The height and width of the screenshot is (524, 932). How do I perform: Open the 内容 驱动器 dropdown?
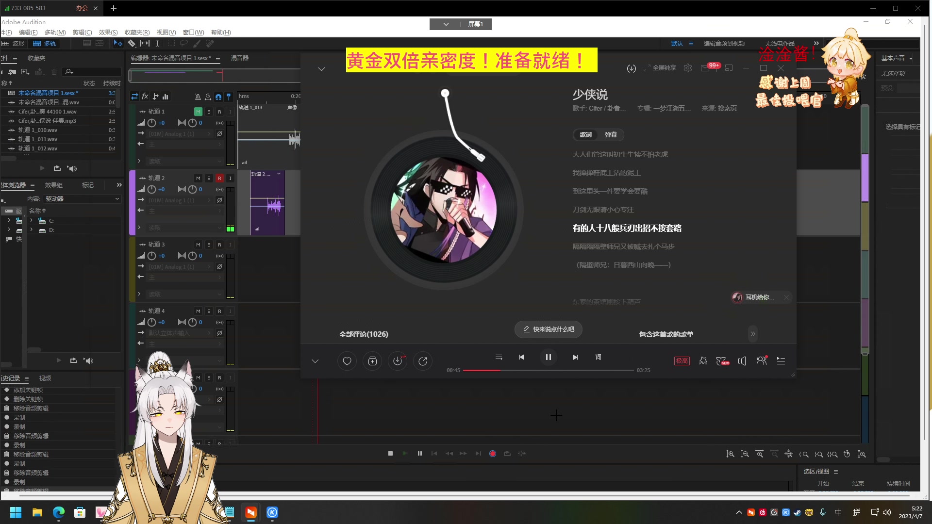82,199
